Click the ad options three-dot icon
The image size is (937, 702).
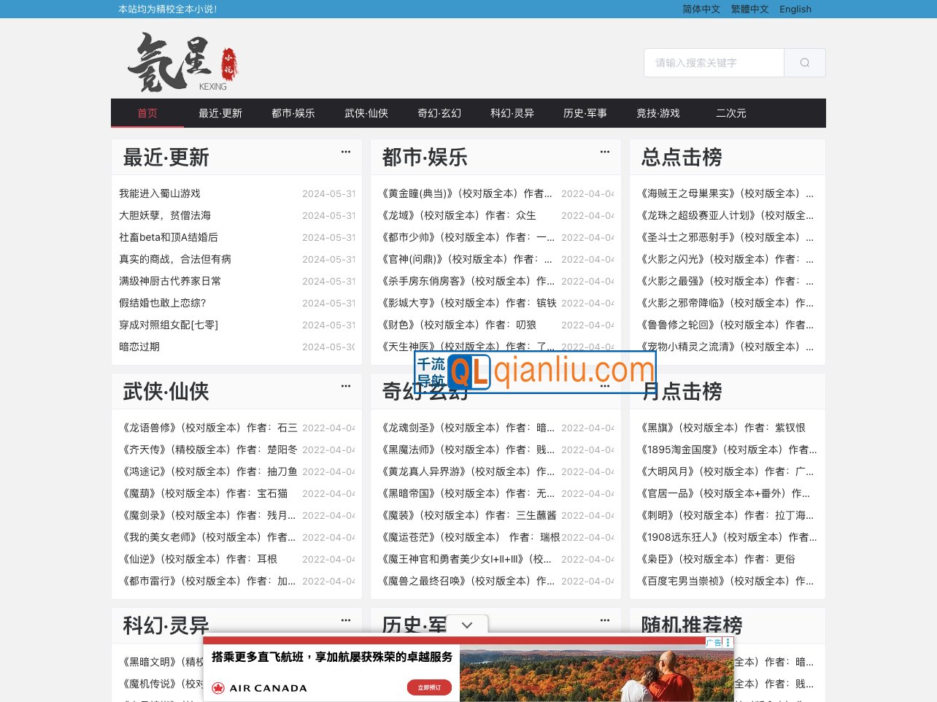(728, 642)
